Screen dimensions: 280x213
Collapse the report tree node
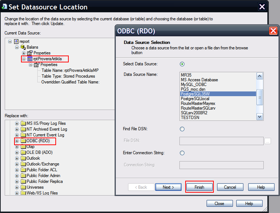click(10, 41)
